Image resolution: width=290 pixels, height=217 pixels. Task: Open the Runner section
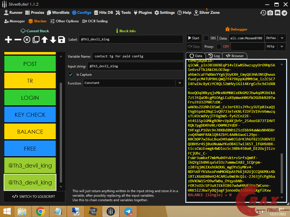(x=13, y=12)
